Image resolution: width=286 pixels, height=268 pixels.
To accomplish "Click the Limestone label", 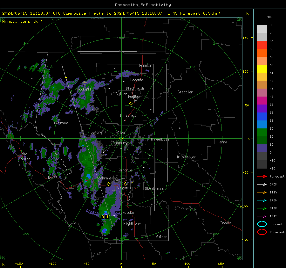I will pos(60,123).
